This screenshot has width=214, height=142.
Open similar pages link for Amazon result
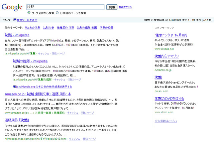(x=88, y=113)
